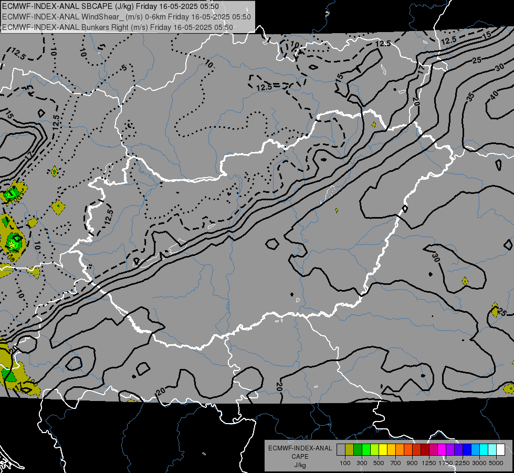The image size is (514, 473).
Task: Select the purple legend swatch
Action: pyautogui.click(x=450, y=450)
